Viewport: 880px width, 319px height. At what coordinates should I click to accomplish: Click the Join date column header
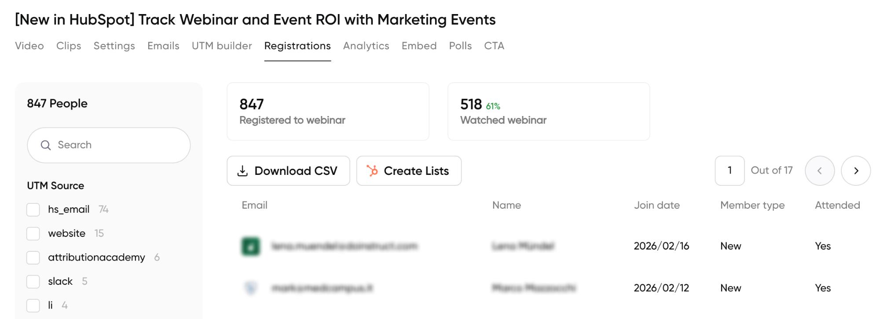[x=657, y=205]
